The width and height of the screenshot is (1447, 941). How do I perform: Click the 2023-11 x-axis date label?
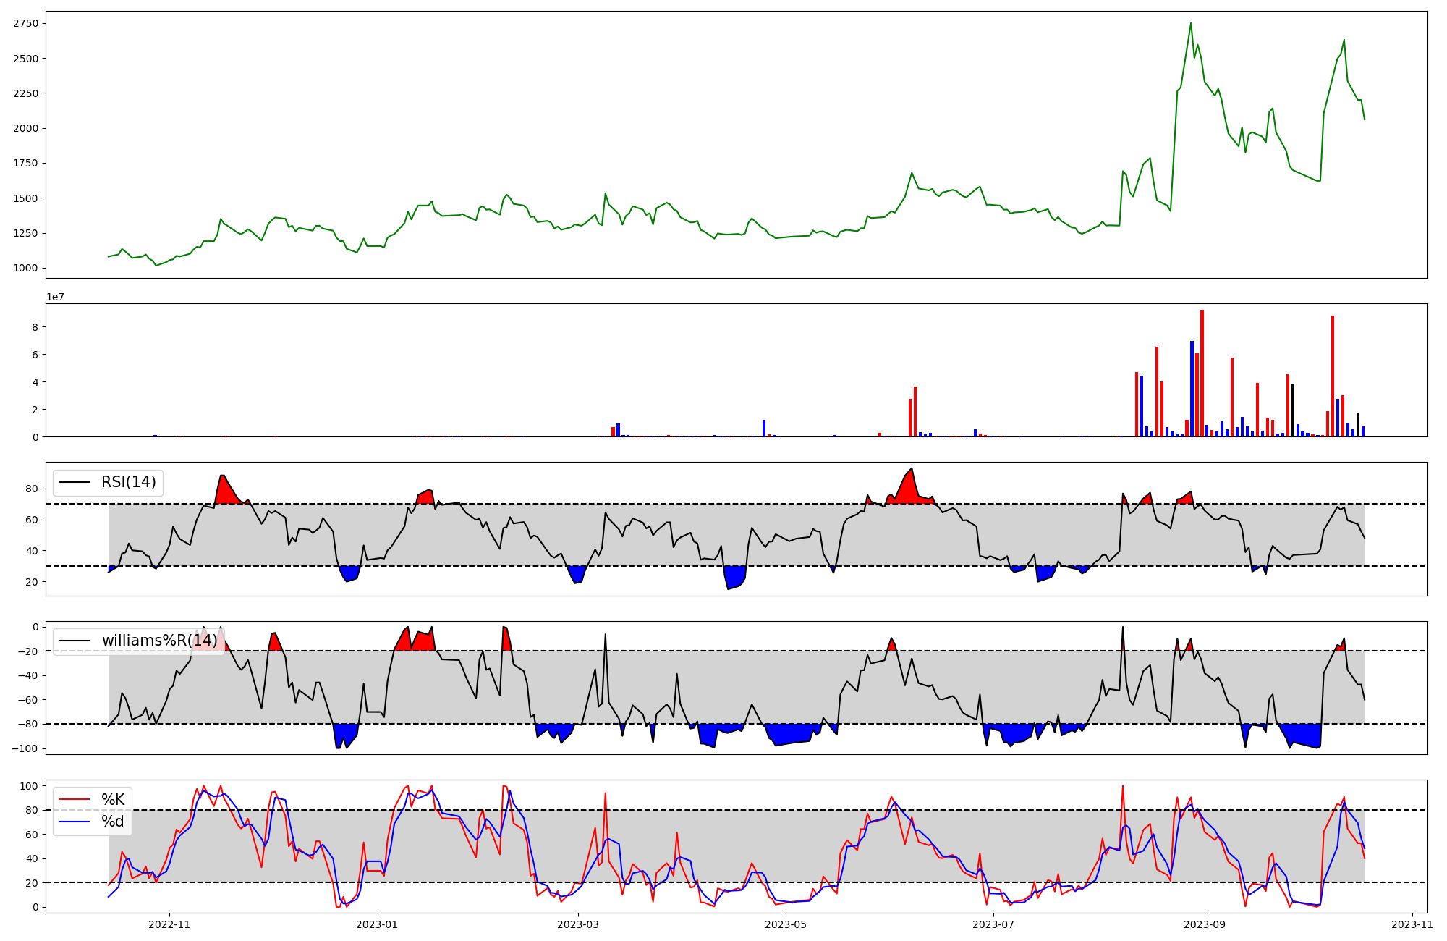click(1412, 924)
